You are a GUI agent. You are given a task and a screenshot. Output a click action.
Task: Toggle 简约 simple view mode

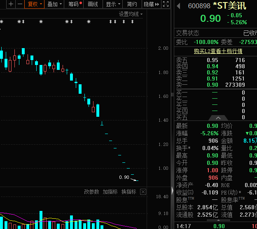tap(132, 4)
